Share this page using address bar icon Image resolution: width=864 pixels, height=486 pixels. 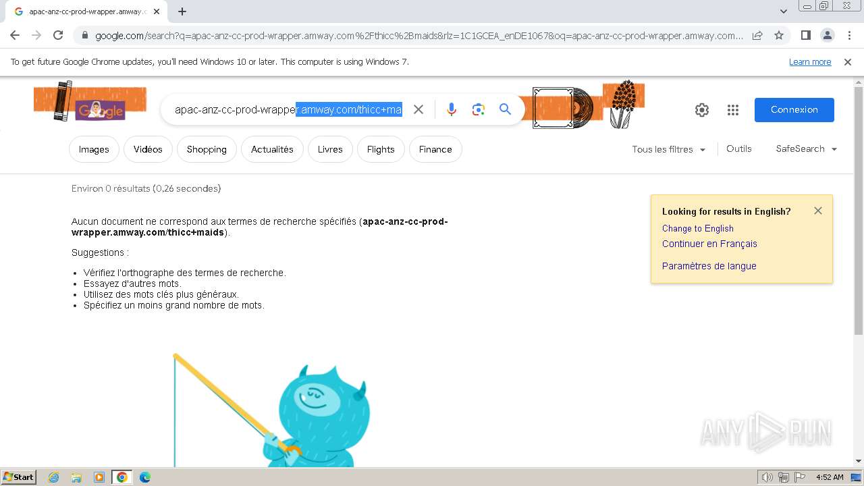pos(757,35)
